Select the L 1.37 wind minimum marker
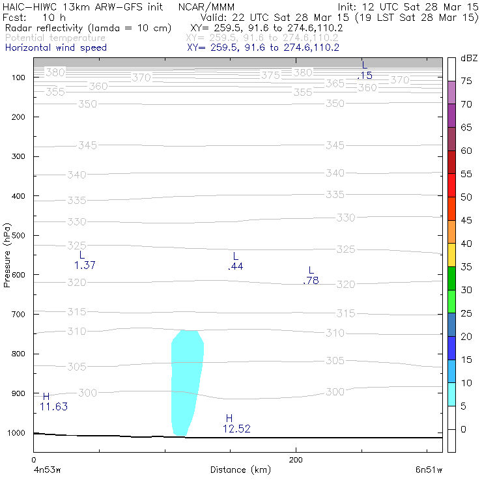Image resolution: width=482 pixels, height=482 pixels. (85, 260)
